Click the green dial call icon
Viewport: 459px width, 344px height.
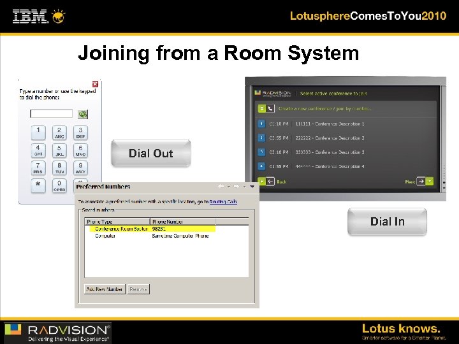click(x=83, y=114)
